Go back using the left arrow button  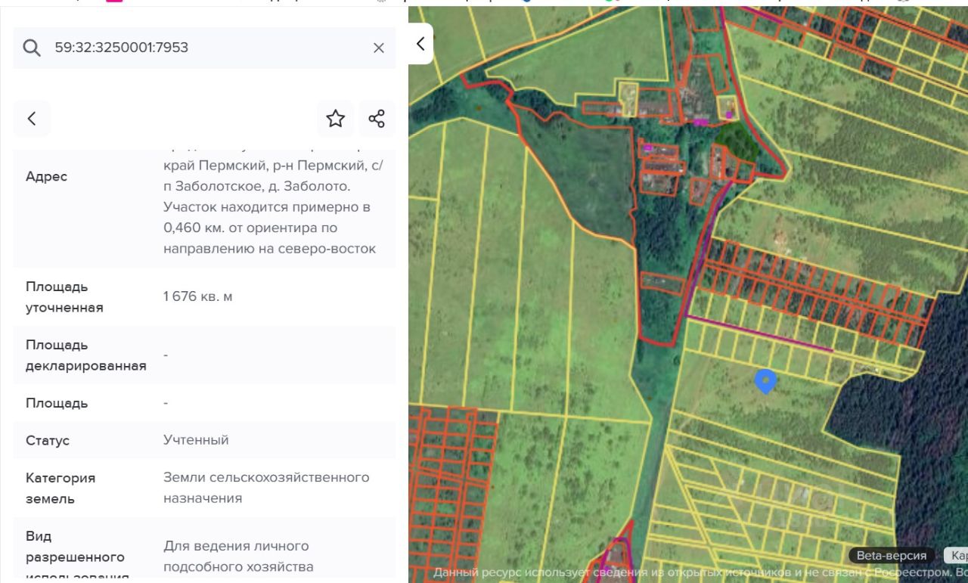click(32, 119)
